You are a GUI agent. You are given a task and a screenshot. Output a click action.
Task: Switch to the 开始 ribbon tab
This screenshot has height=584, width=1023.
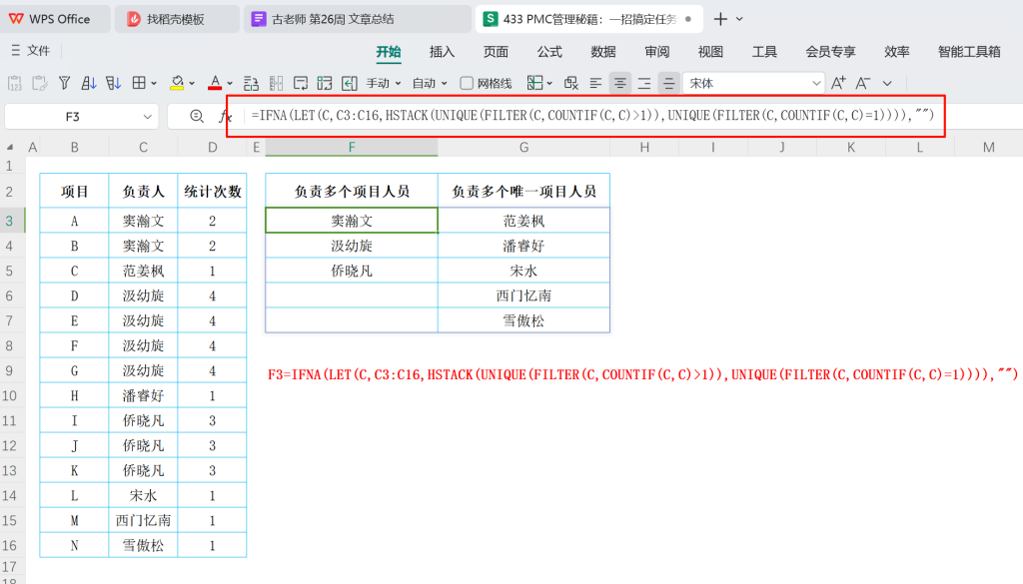click(x=389, y=52)
